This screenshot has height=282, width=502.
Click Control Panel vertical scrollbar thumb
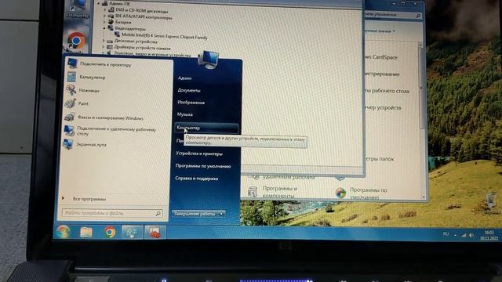pyautogui.click(x=422, y=88)
